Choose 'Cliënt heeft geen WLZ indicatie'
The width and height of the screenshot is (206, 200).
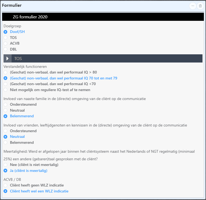5,185
